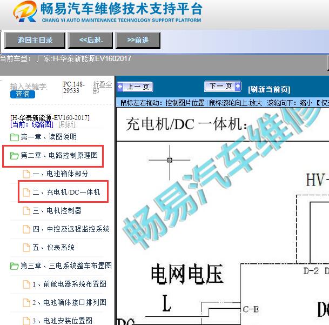
Task: Click the 查询 search button
Action: (23, 94)
